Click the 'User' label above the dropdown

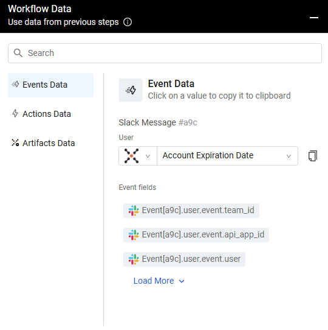tap(126, 138)
